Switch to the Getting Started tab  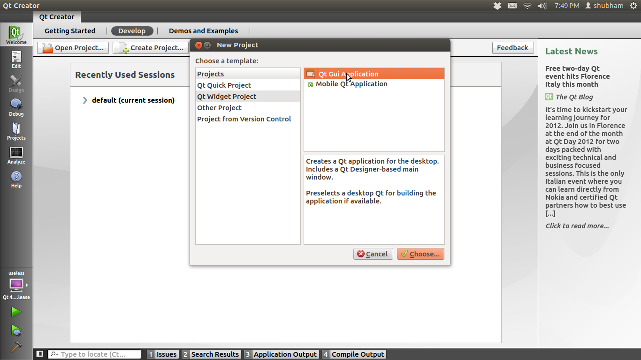(70, 31)
